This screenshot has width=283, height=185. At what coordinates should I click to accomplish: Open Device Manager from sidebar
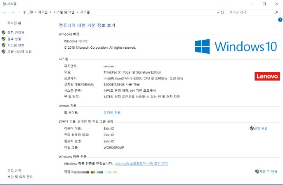click(16, 33)
